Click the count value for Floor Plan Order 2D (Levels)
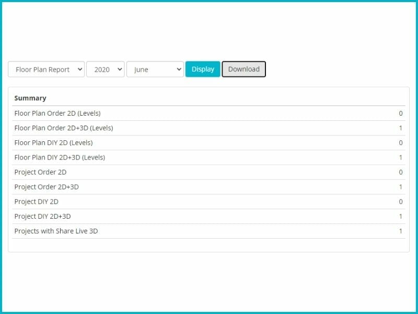Image resolution: width=418 pixels, height=314 pixels. click(x=401, y=113)
